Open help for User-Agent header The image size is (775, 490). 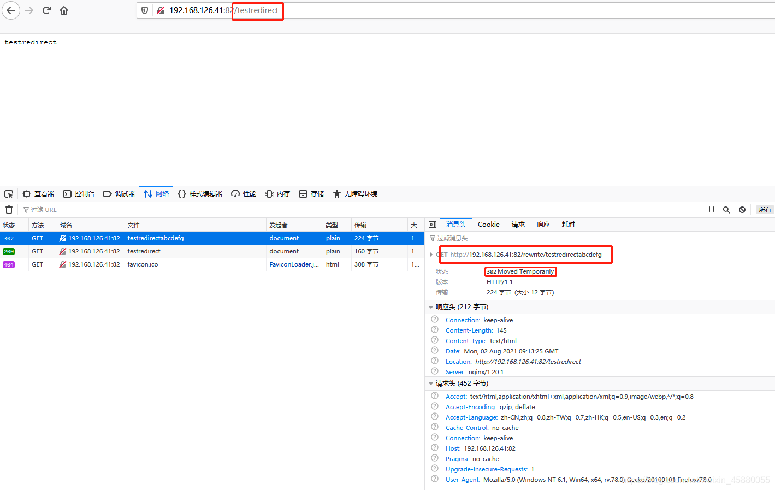pyautogui.click(x=435, y=479)
